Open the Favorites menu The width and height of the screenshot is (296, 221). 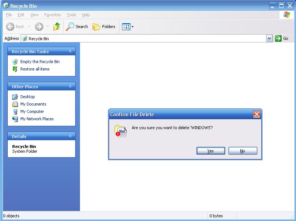click(52, 15)
